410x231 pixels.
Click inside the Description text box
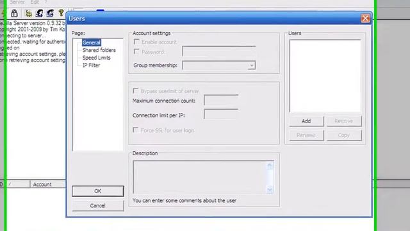coord(200,177)
